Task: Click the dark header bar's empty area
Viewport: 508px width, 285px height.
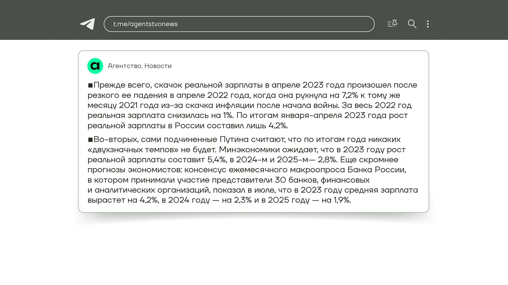Action: click(471, 20)
